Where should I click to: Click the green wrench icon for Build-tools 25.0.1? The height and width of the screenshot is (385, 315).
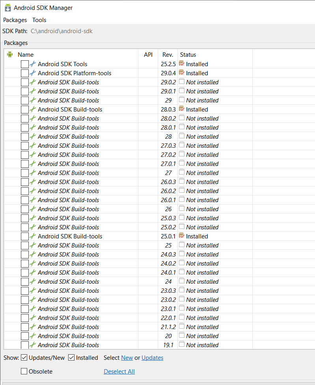(x=33, y=236)
